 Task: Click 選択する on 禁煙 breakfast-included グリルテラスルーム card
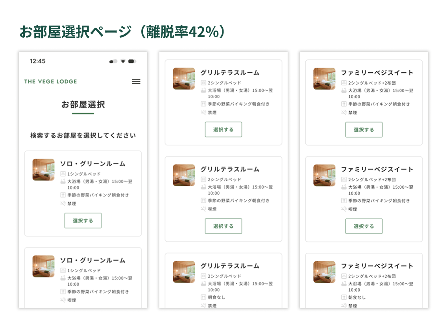(223, 130)
